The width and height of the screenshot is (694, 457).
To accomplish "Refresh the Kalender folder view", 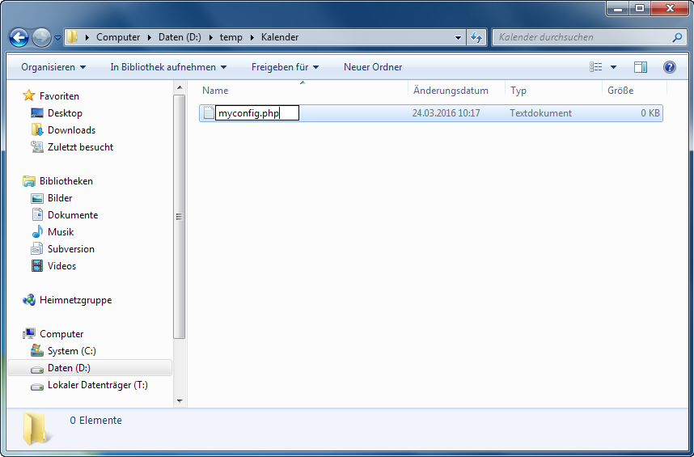I will pyautogui.click(x=476, y=37).
